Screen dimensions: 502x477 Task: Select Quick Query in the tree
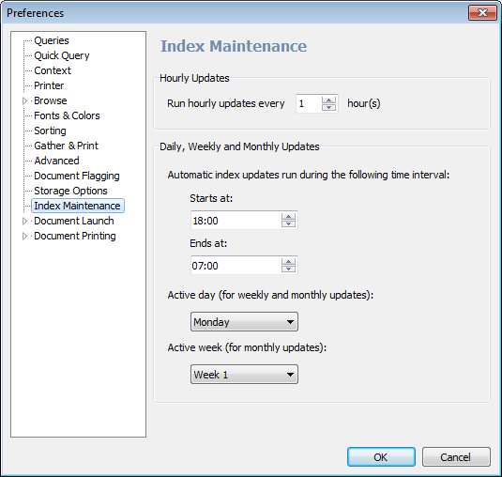62,55
